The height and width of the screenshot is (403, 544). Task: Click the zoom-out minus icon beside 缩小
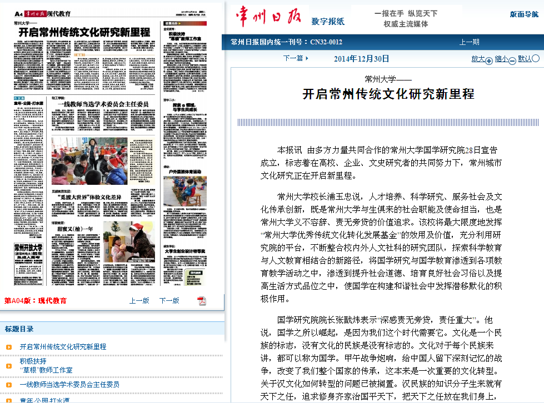pos(512,61)
